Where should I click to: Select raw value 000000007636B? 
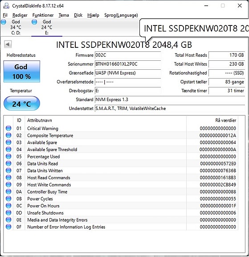pos(218,171)
